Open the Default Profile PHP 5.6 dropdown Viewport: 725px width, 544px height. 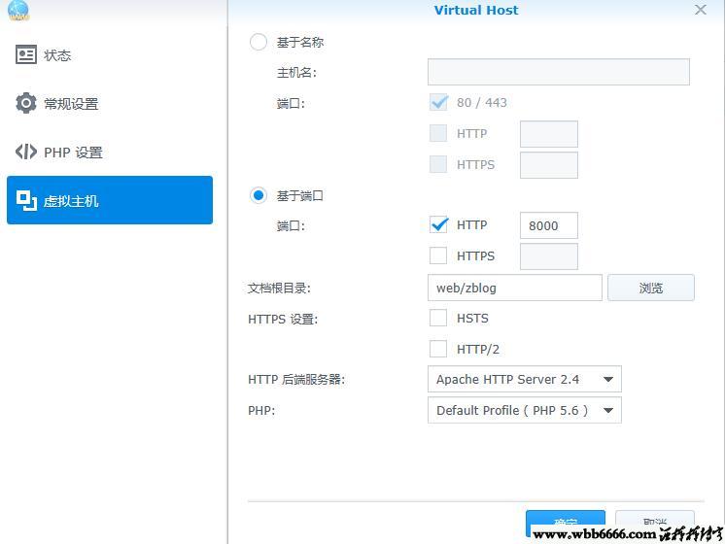click(x=525, y=410)
